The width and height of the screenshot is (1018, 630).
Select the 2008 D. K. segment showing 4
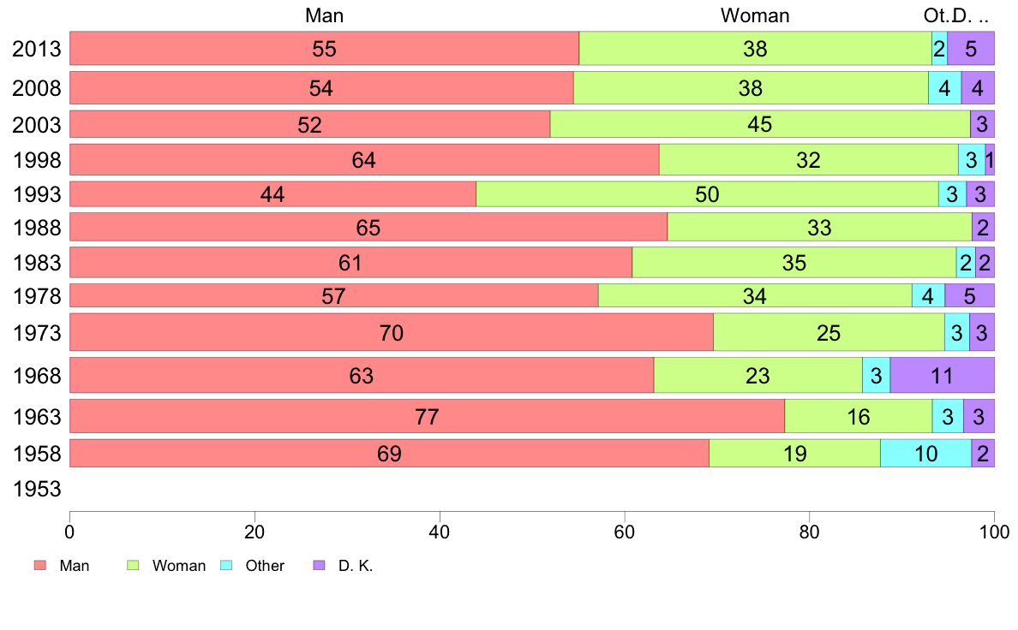977,87
